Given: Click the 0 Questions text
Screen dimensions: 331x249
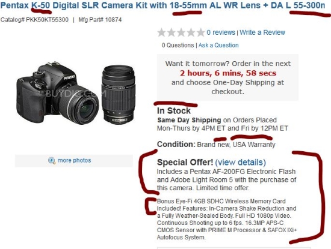Looking at the screenshot, I should coord(178,45).
